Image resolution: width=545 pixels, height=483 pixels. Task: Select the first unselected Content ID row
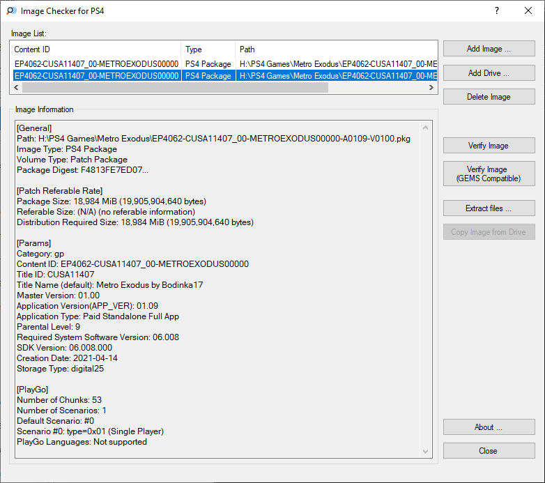pos(97,64)
